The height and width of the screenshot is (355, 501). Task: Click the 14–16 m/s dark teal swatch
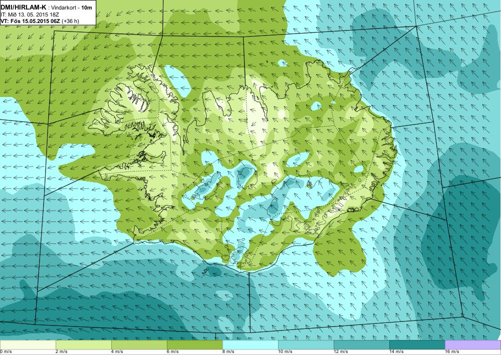pyautogui.click(x=417, y=345)
